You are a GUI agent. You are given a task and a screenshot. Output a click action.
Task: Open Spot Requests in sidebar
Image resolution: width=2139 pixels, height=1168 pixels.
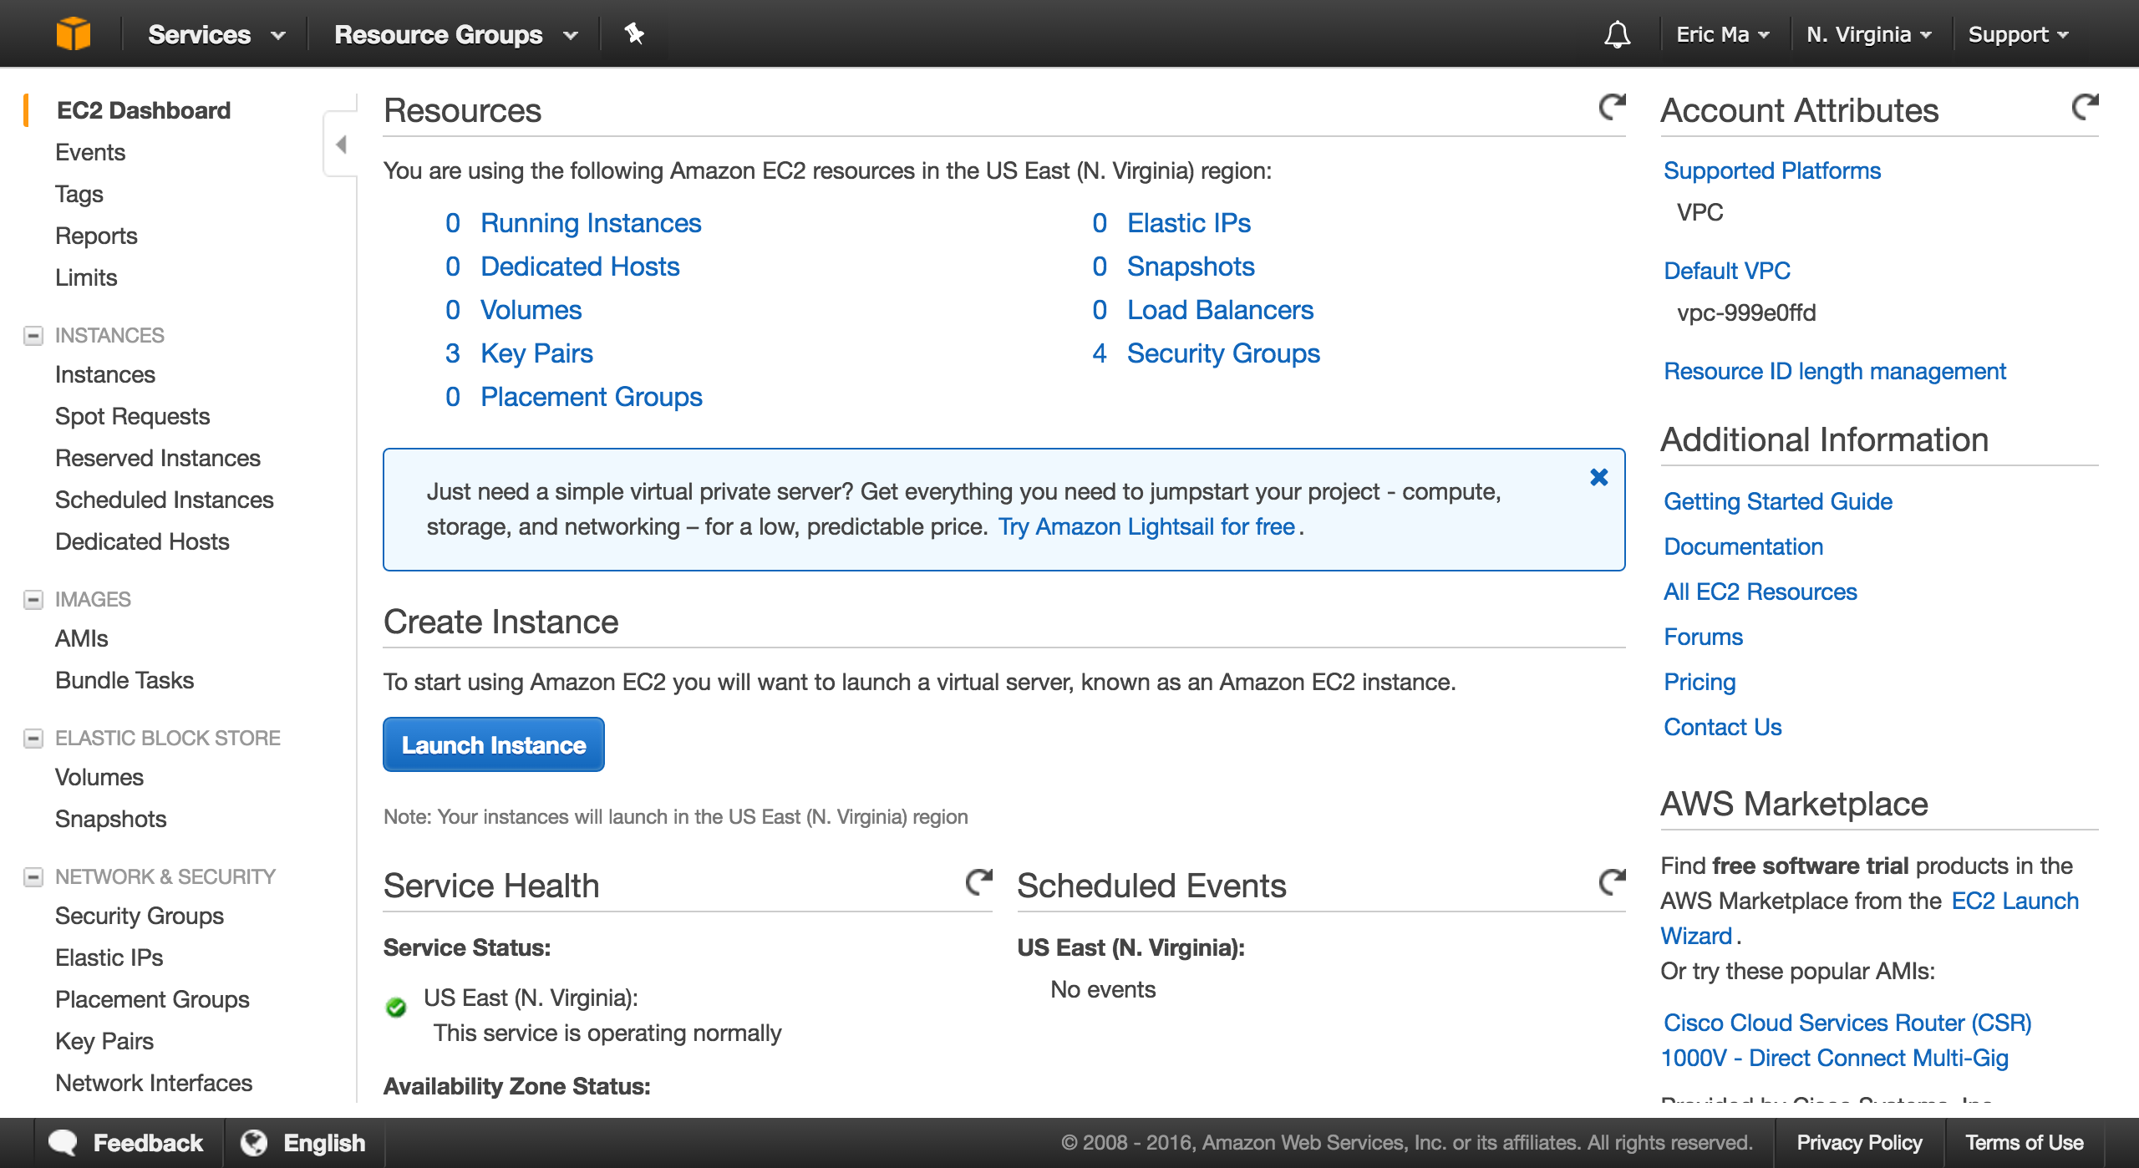click(132, 416)
